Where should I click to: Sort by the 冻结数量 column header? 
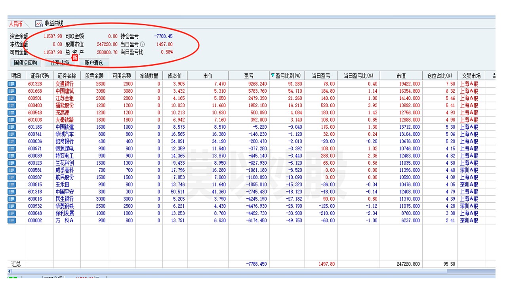tap(149, 76)
